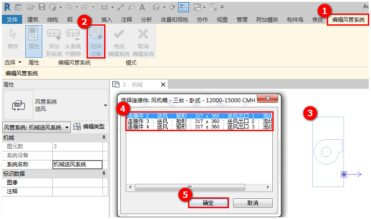Open the 3D view dropdown arrow

(164, 8)
